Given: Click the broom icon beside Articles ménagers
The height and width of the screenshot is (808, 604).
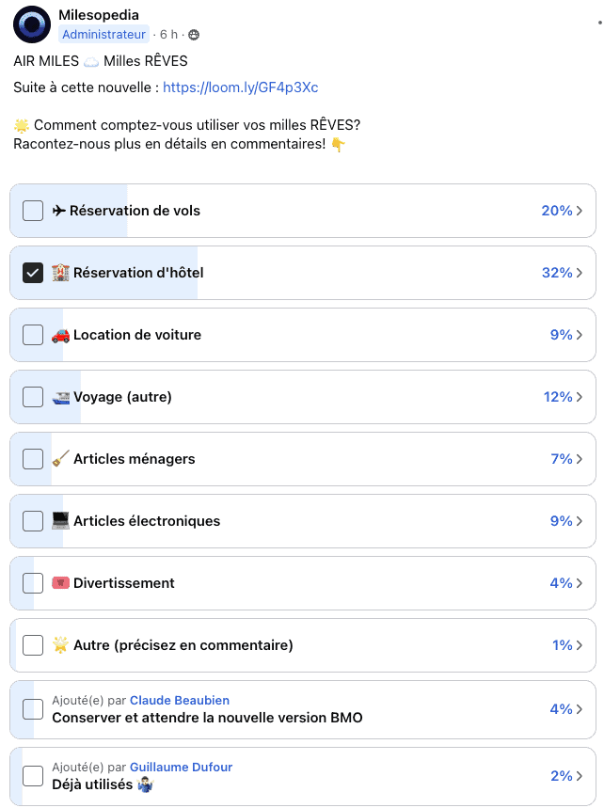Looking at the screenshot, I should pos(60,459).
